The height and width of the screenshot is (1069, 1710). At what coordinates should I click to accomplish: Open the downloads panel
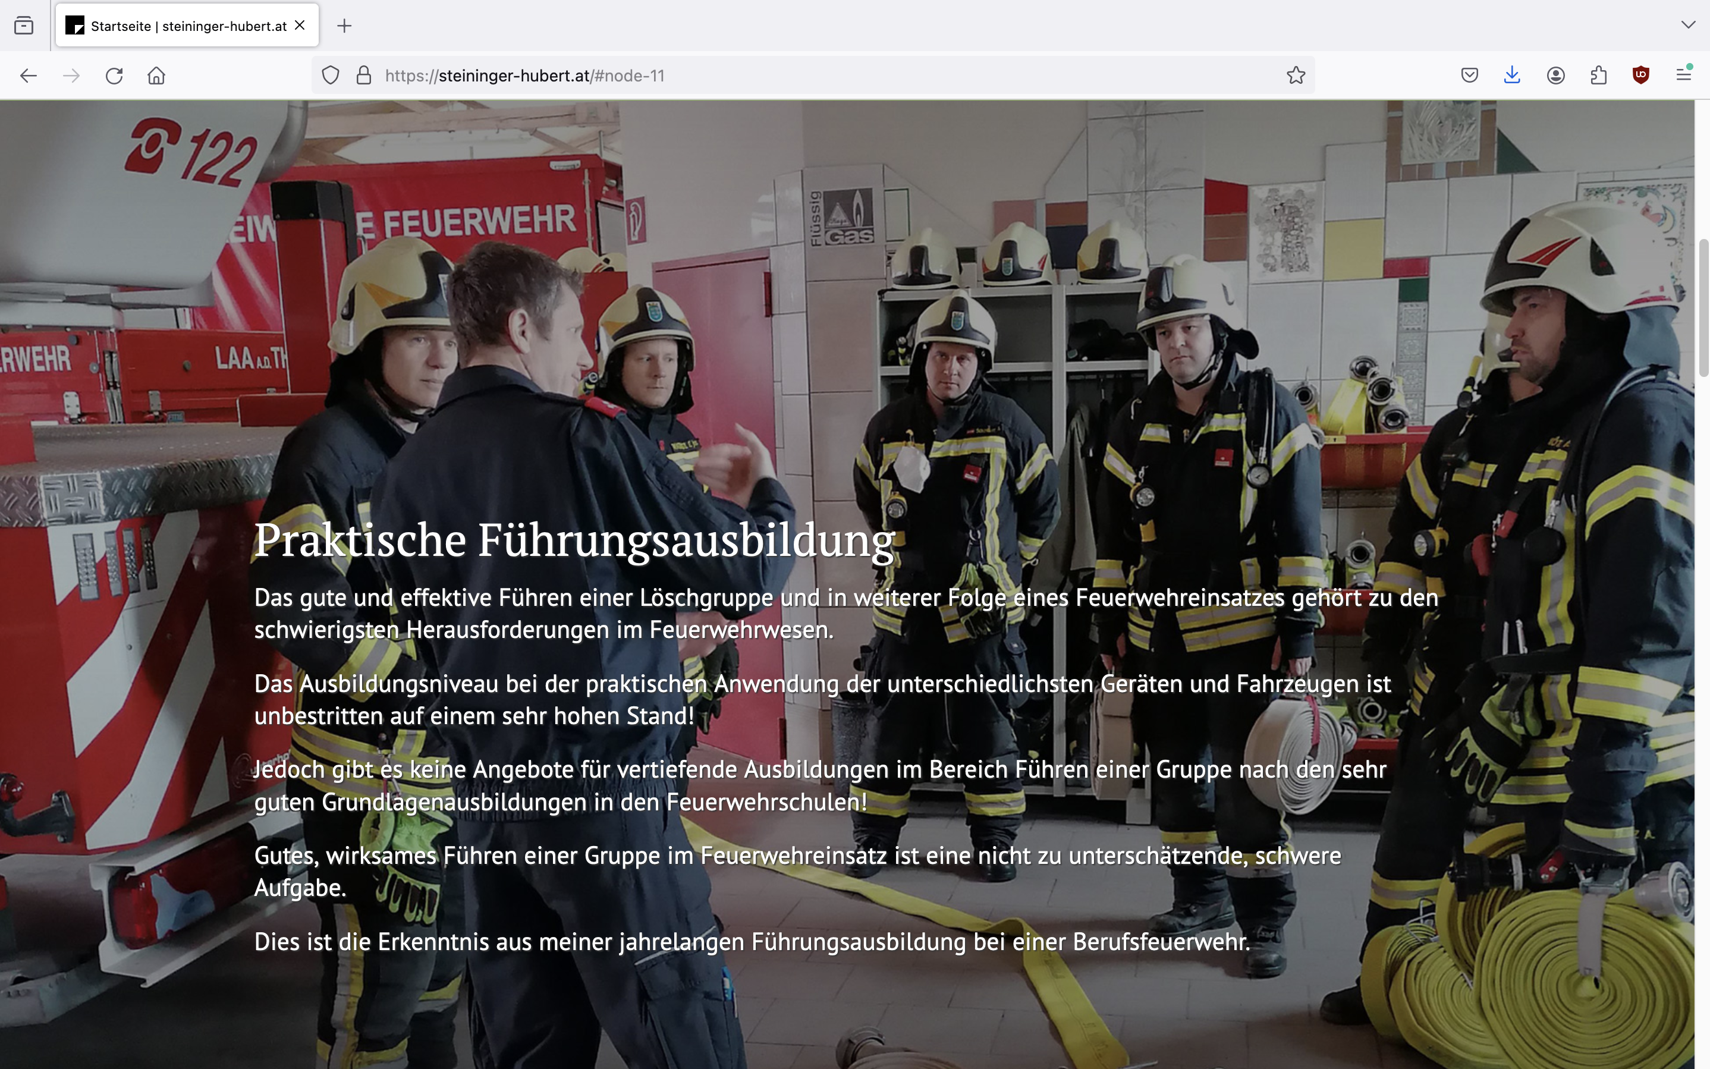pyautogui.click(x=1512, y=76)
